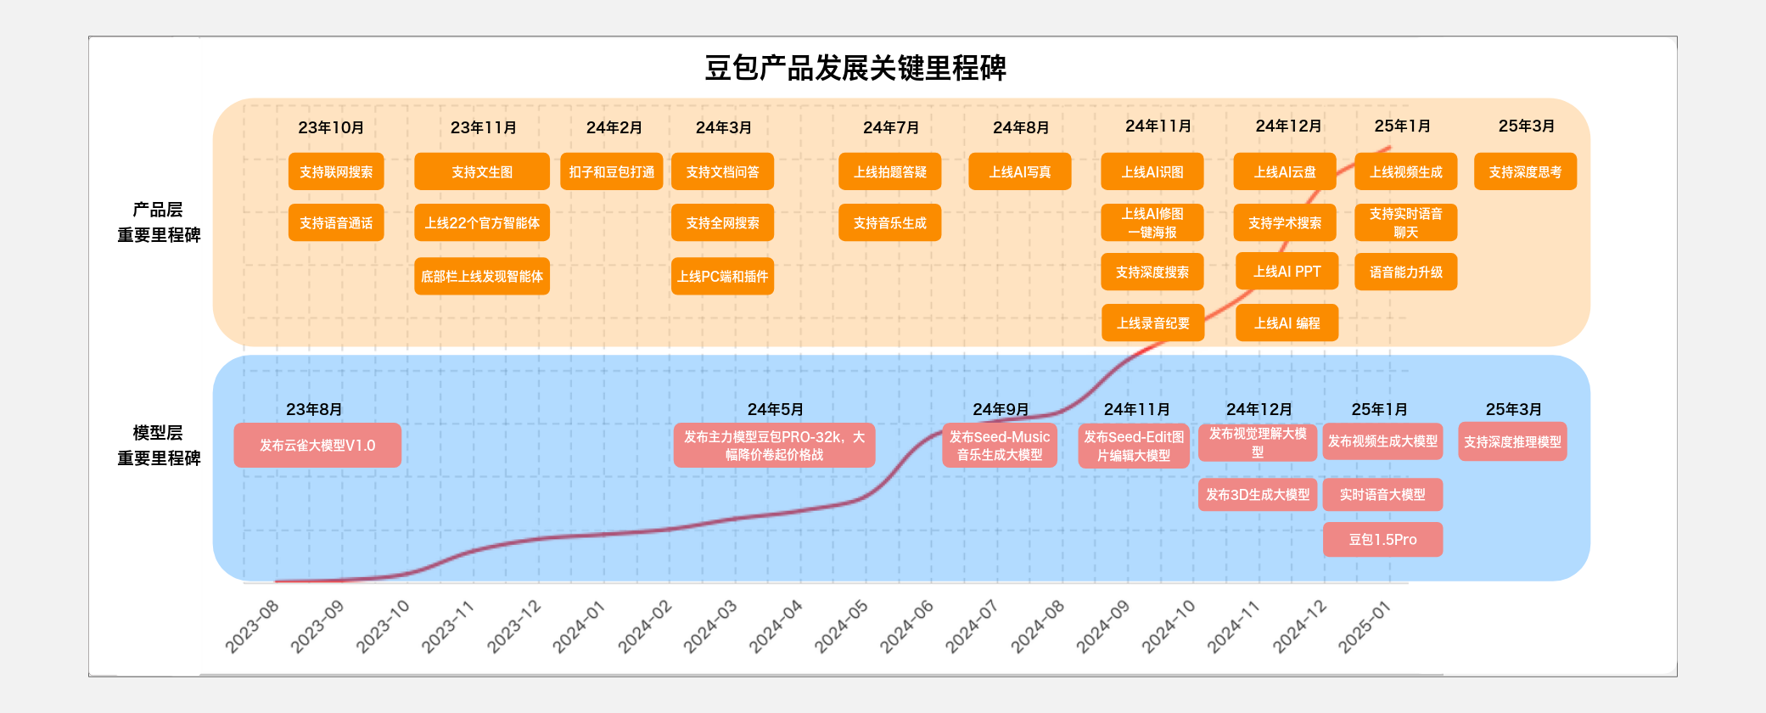The height and width of the screenshot is (713, 1766).
Task: Select the 发布视觉理解大模型 box
Action: click(1258, 442)
